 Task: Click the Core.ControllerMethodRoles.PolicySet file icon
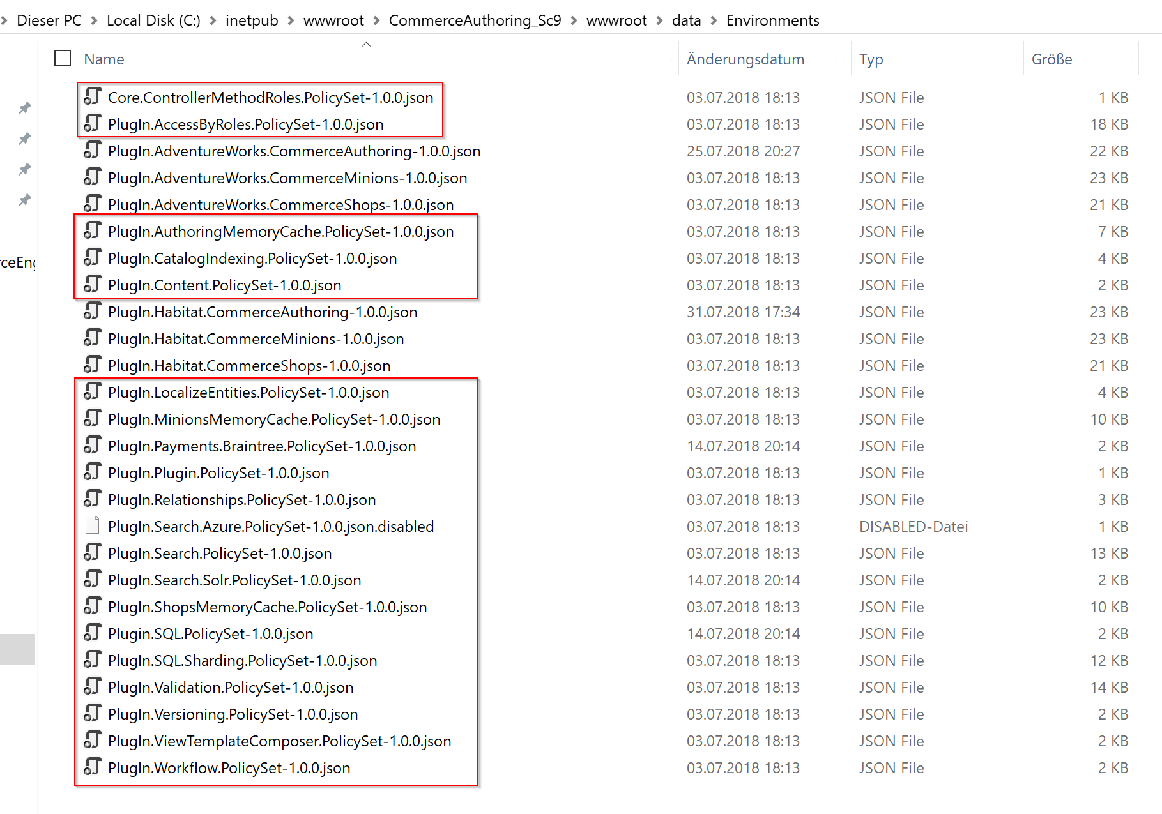pyautogui.click(x=93, y=96)
